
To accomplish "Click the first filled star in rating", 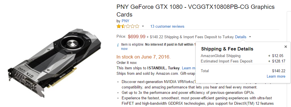I will [x=119, y=26].
